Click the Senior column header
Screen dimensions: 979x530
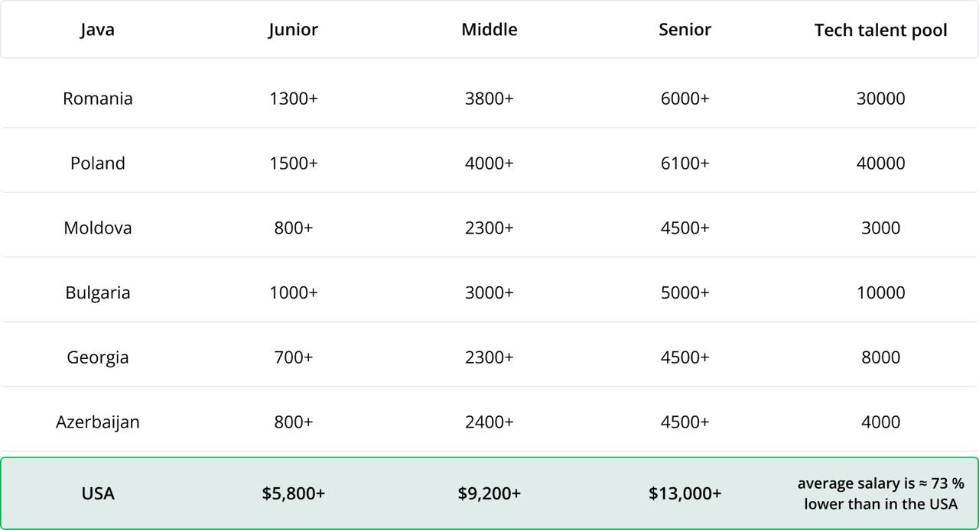tap(685, 30)
